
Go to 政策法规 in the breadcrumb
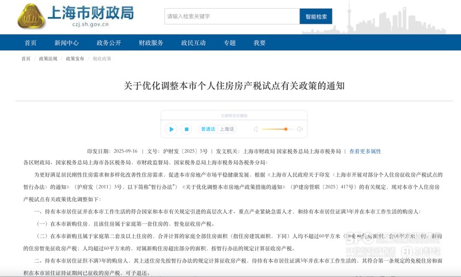[x=48, y=59]
